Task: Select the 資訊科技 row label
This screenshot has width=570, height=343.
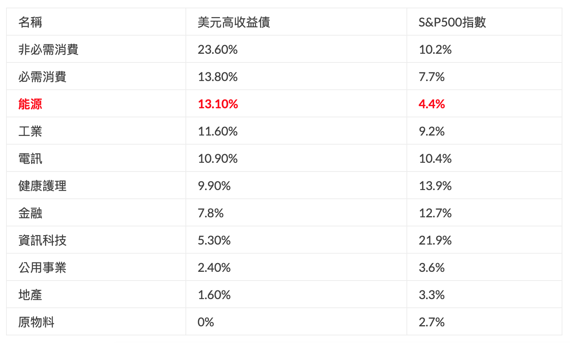Action: click(42, 240)
